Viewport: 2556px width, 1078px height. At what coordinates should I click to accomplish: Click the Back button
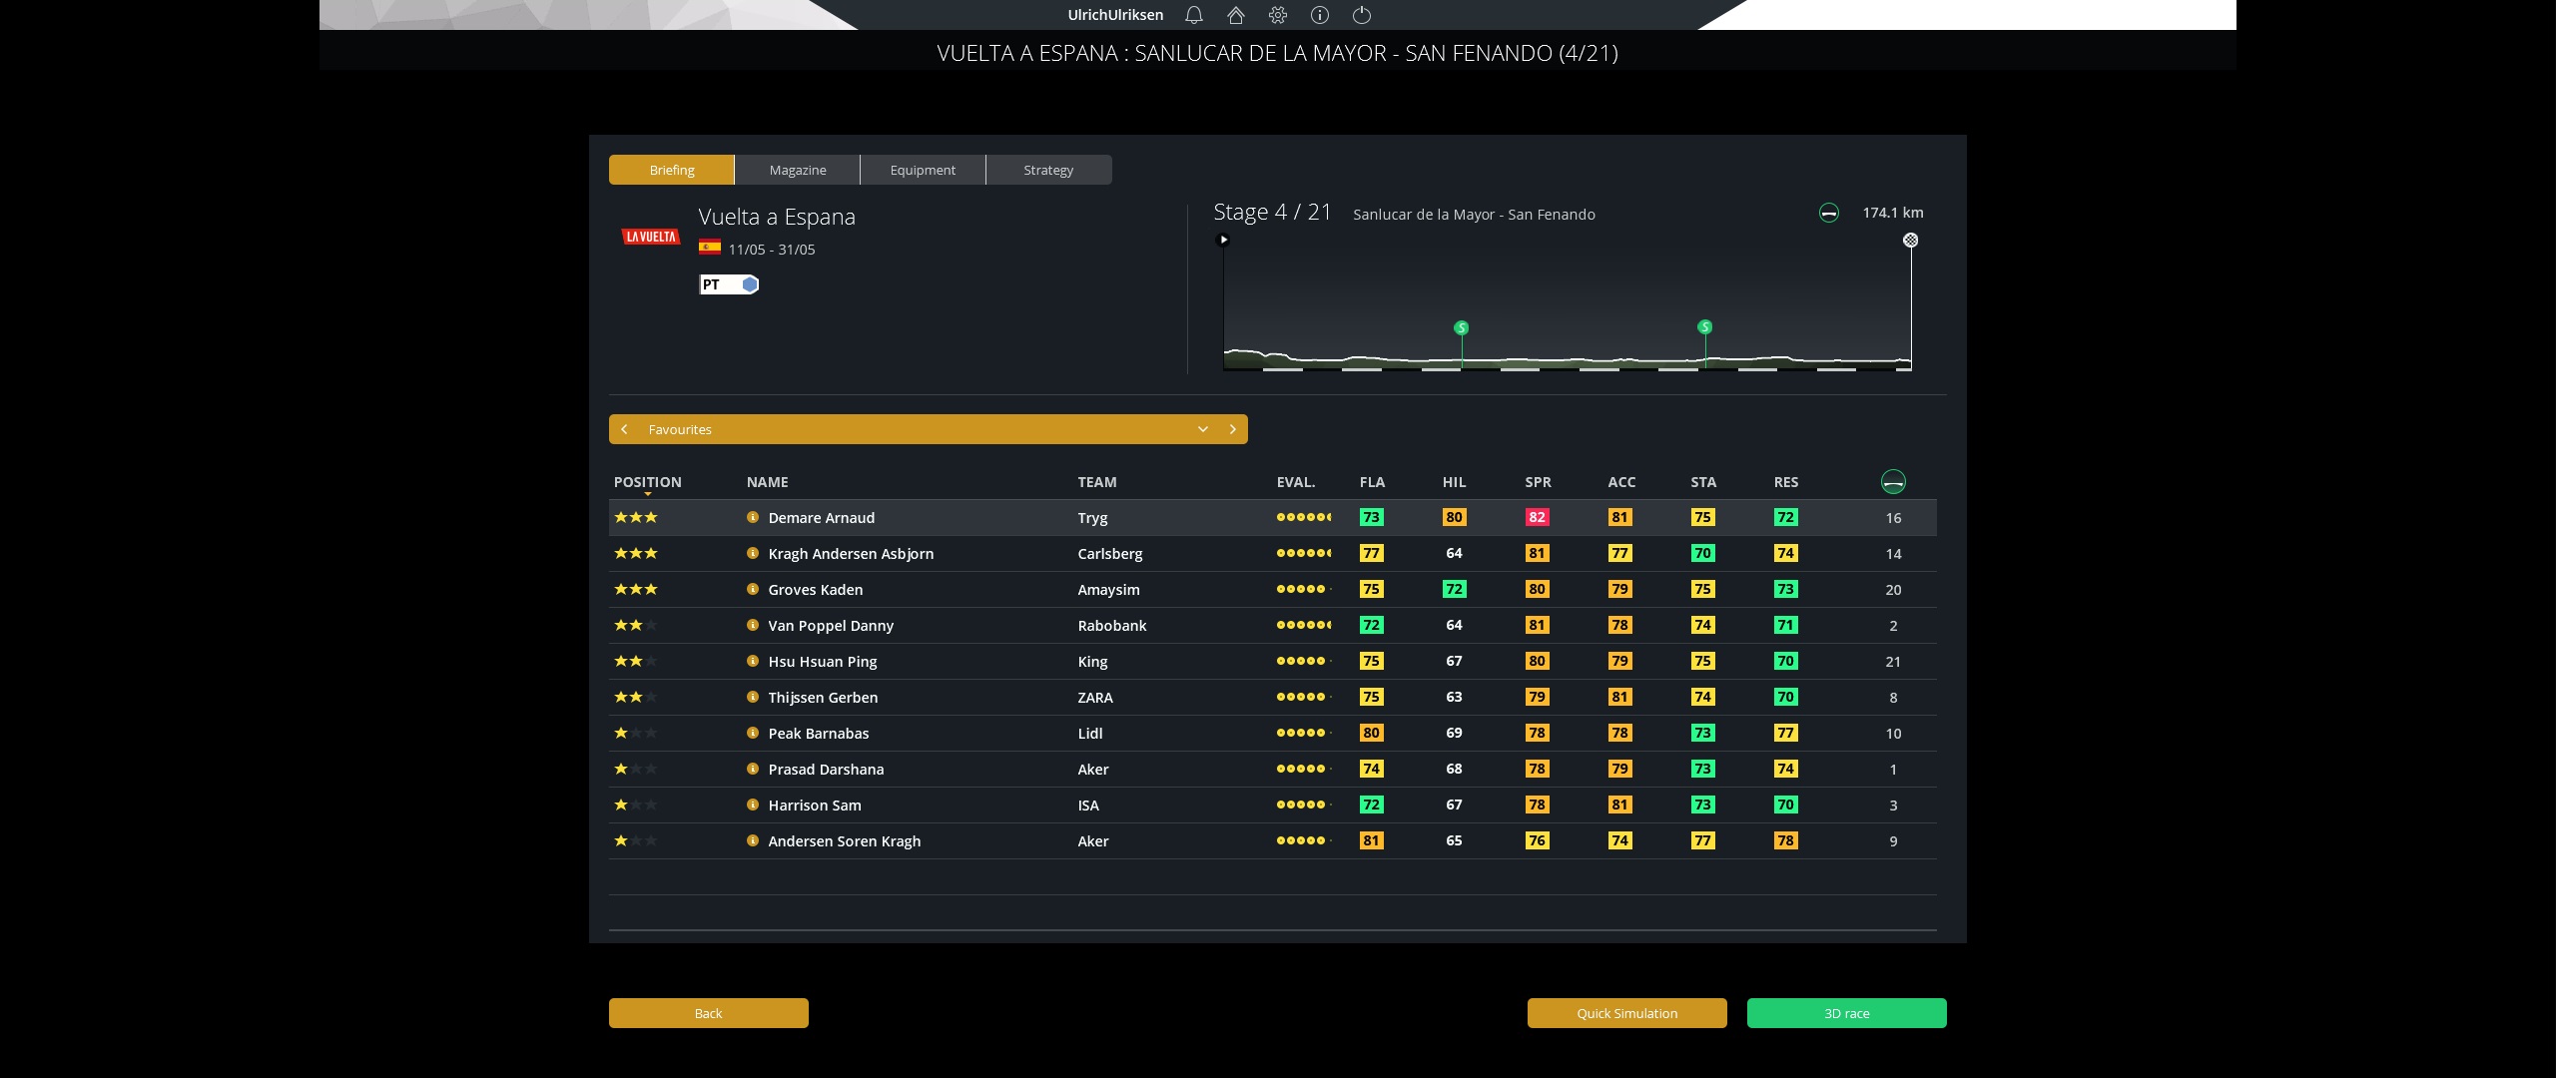coord(709,1013)
